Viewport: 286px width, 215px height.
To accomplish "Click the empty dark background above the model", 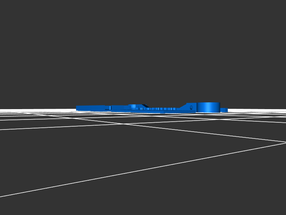I will pos(143,54).
